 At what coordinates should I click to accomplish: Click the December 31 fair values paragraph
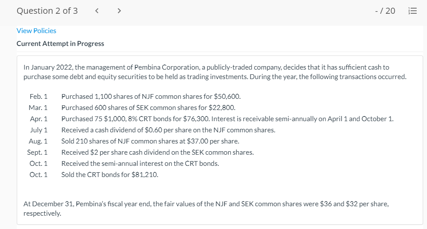(x=206, y=208)
